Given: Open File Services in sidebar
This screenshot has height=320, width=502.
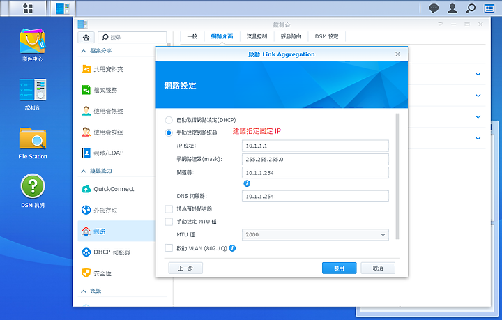Looking at the screenshot, I should point(116,90).
